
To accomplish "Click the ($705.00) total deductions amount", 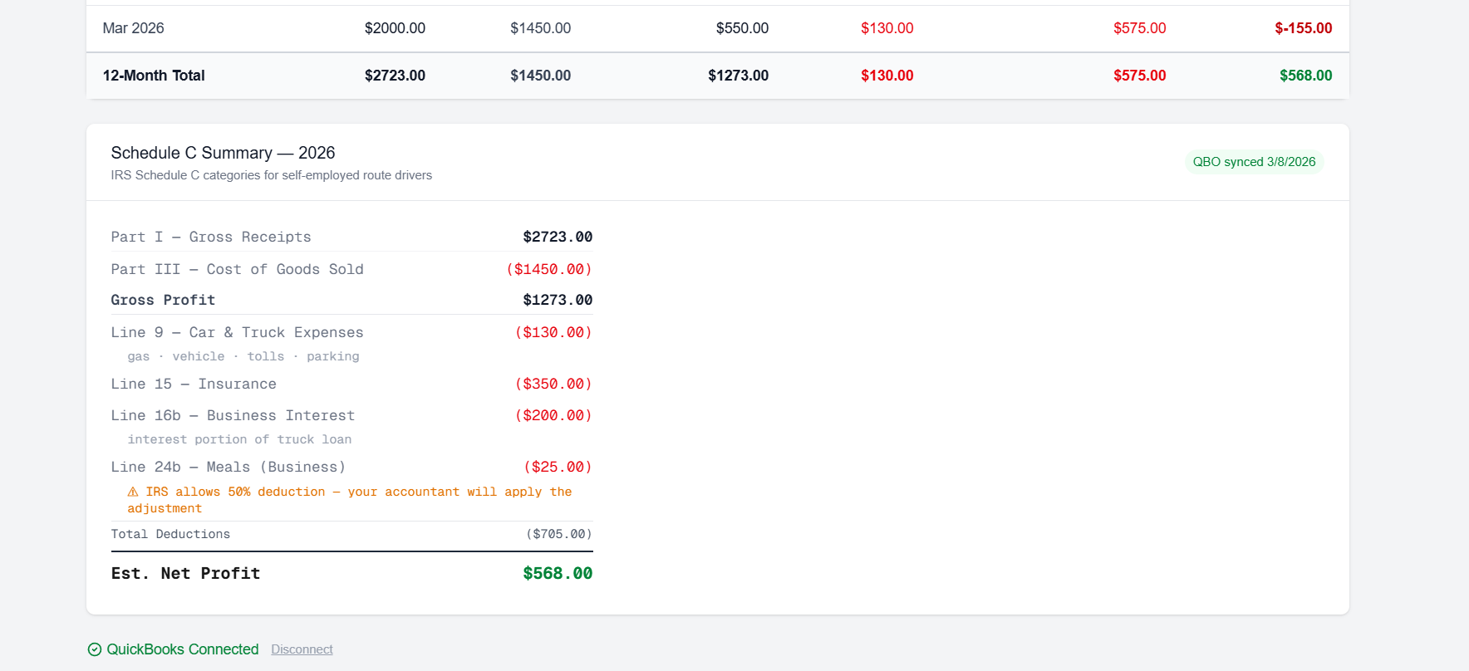I will [558, 534].
